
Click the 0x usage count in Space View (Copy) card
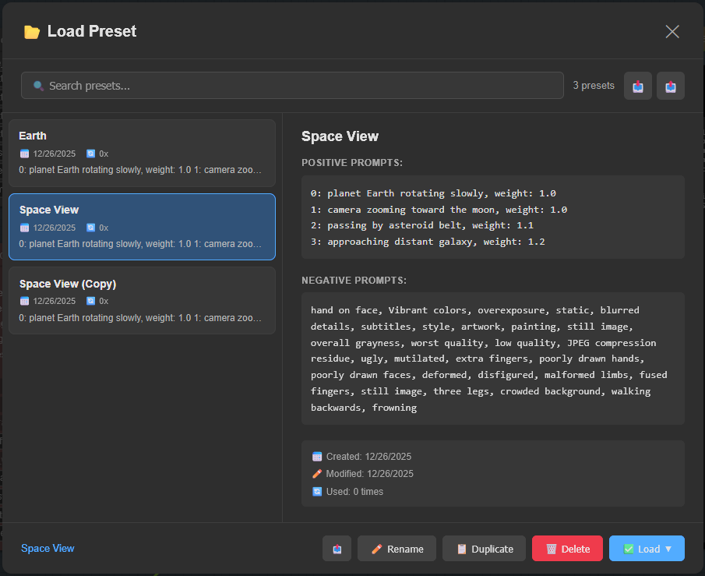click(104, 301)
